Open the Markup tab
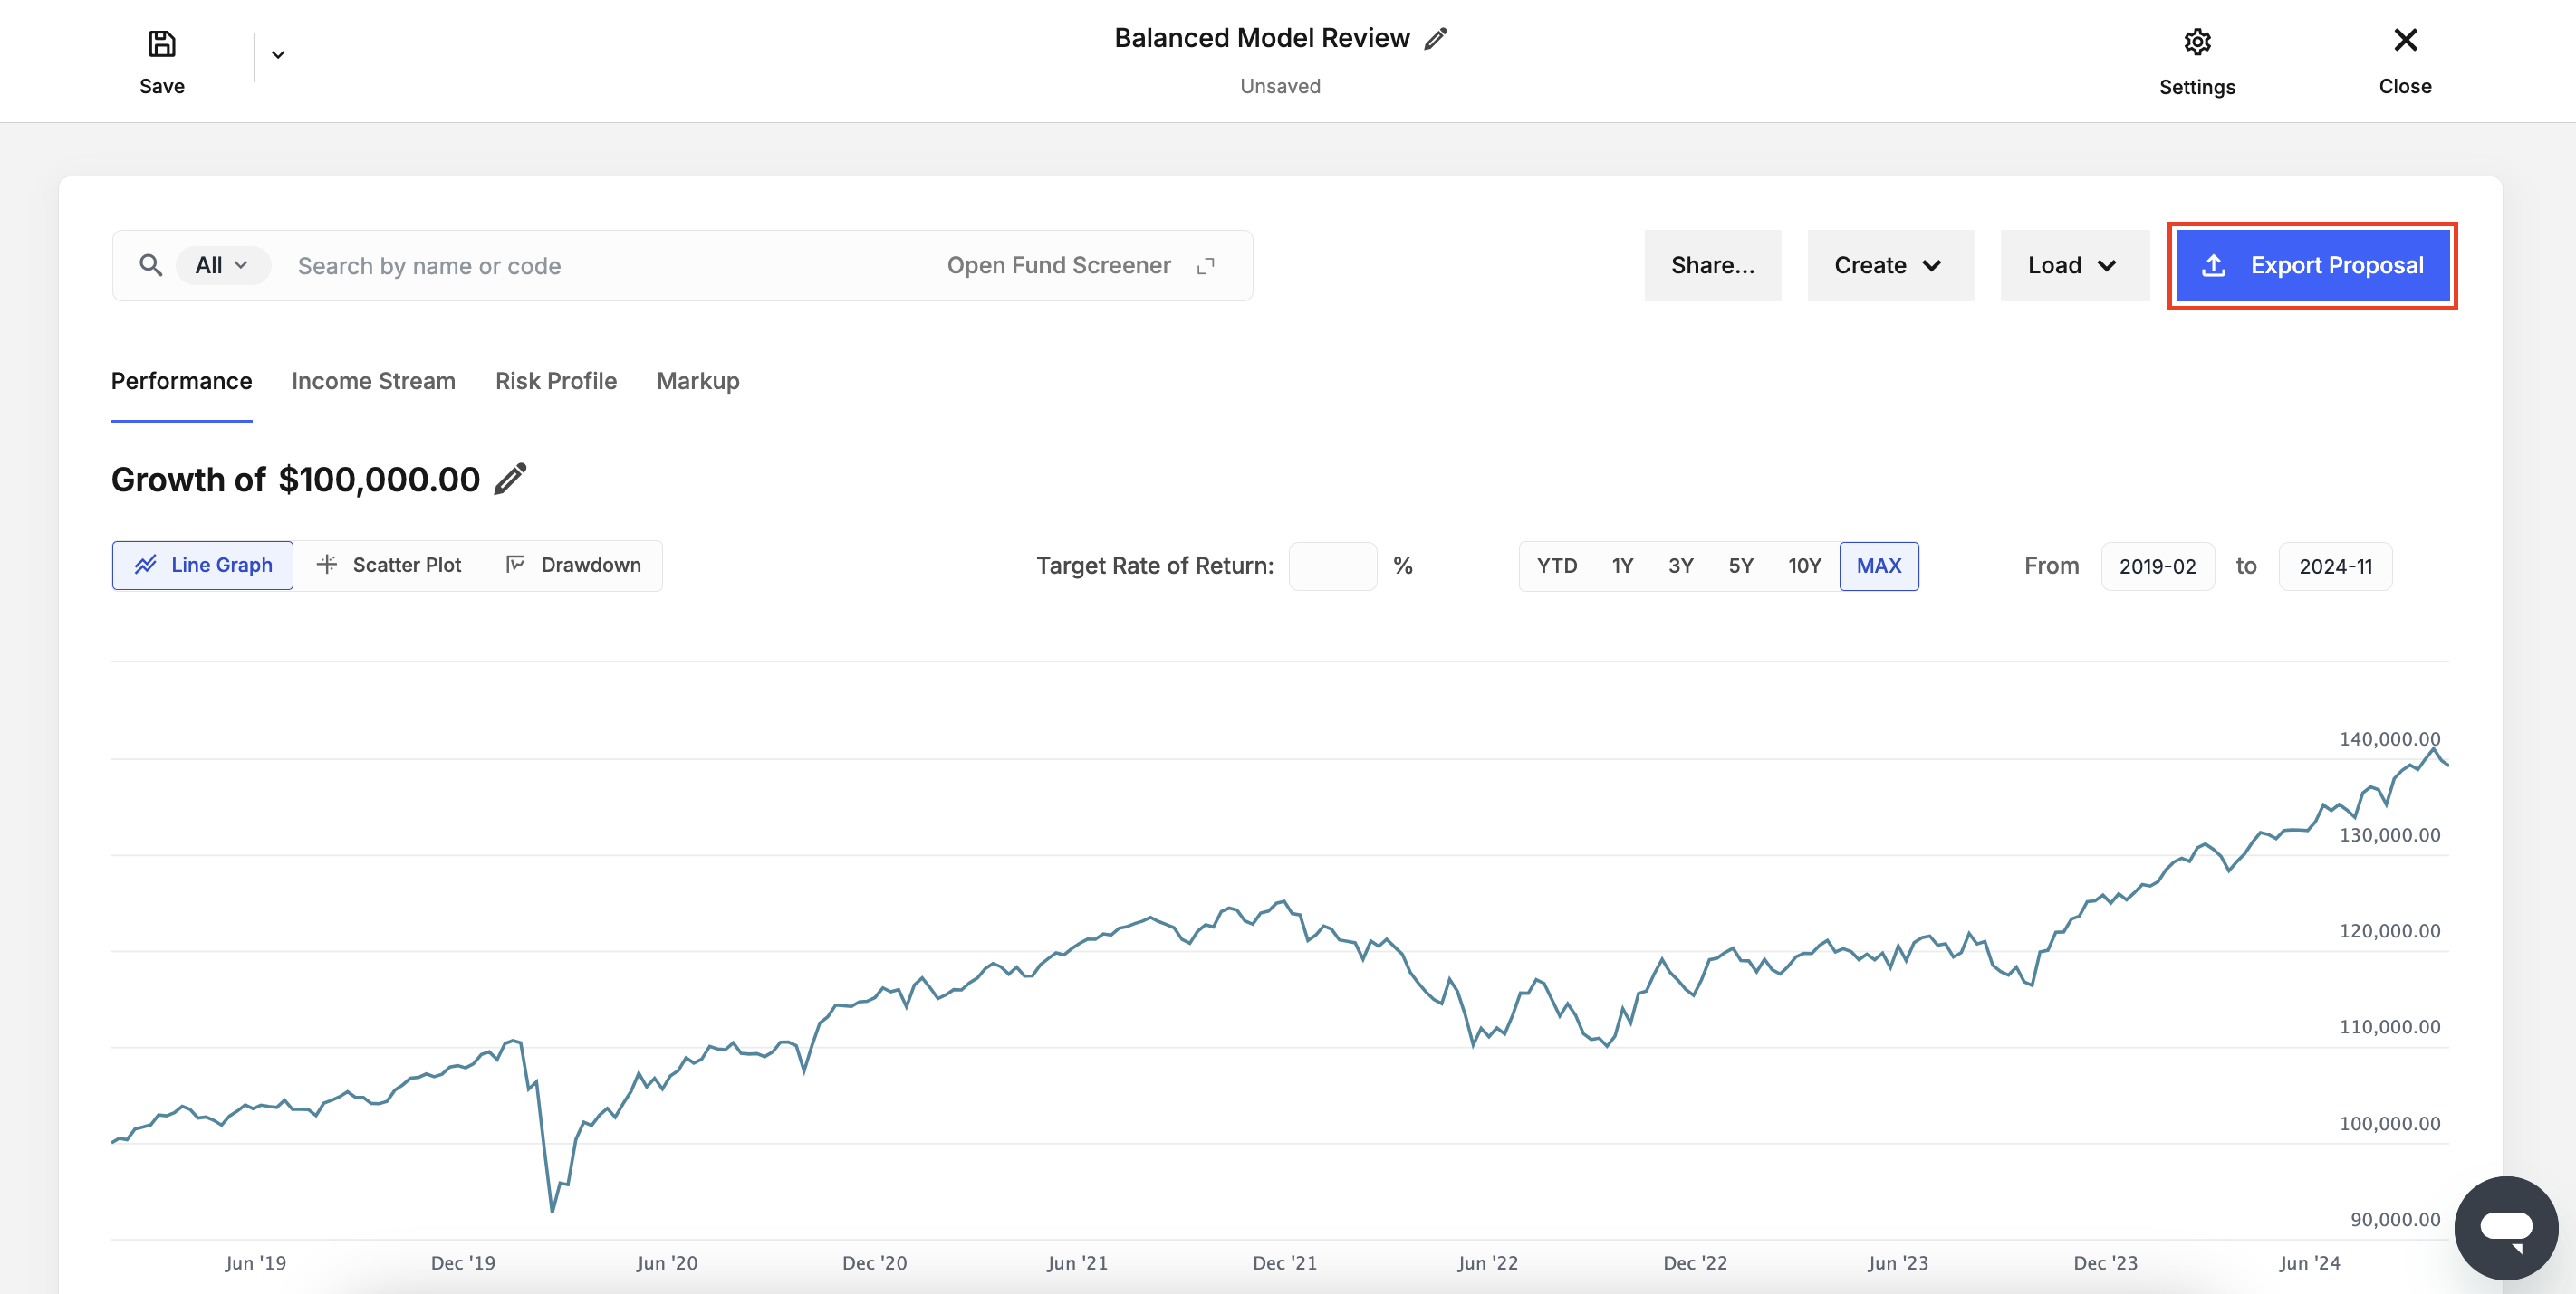Image resolution: width=2576 pixels, height=1294 pixels. (698, 381)
